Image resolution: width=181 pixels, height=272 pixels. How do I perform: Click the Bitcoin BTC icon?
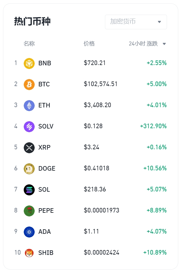click(x=29, y=85)
